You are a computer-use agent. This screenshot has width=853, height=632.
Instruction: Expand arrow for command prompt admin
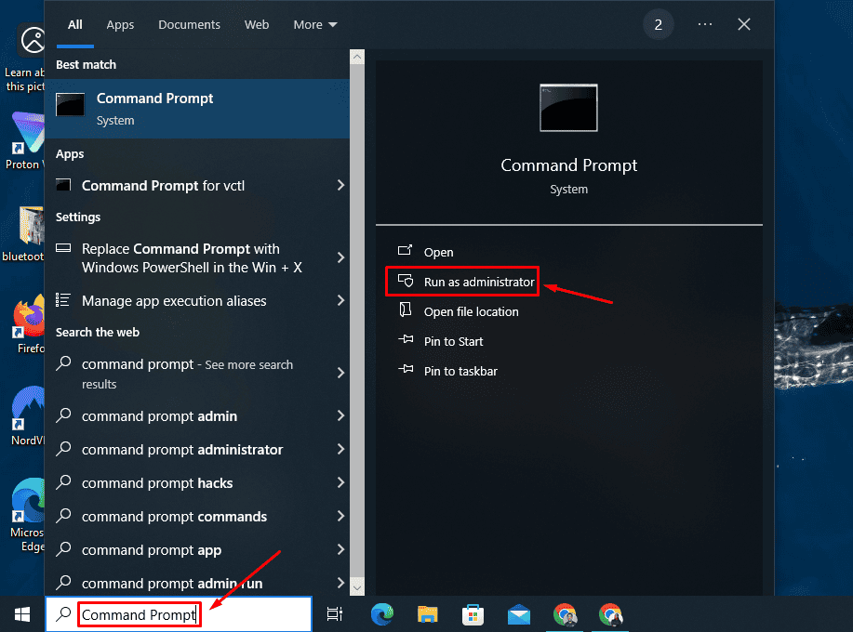[340, 415]
